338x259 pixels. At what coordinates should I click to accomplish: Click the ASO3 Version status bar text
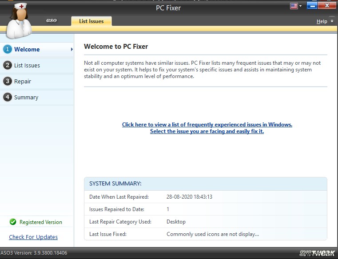click(x=34, y=253)
